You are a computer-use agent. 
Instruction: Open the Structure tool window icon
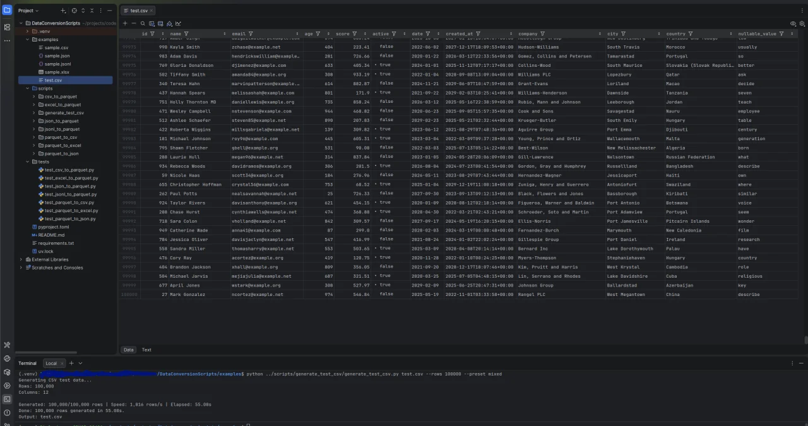(7, 27)
